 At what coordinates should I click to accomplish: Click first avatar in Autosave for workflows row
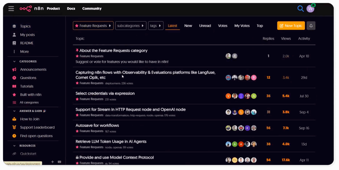point(228,128)
